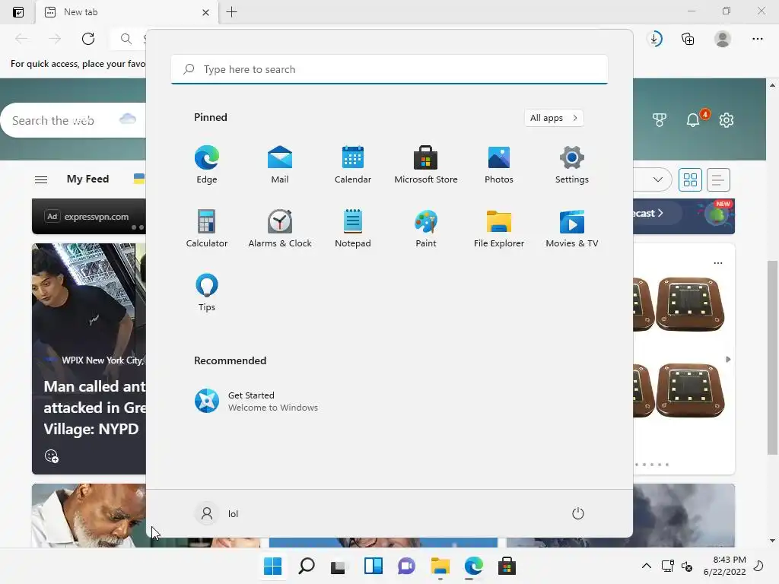Click the Edge page vertical scrollbar
The image size is (779, 584).
(x=773, y=357)
